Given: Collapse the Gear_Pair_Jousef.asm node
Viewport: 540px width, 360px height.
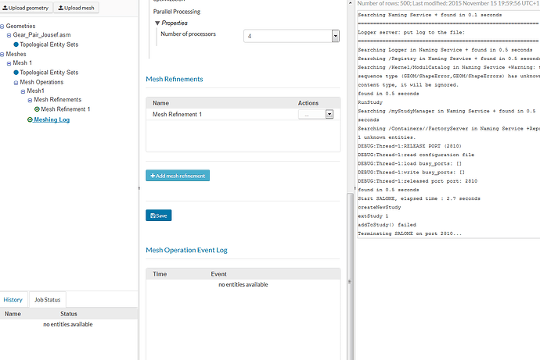Looking at the screenshot, I should point(9,35).
